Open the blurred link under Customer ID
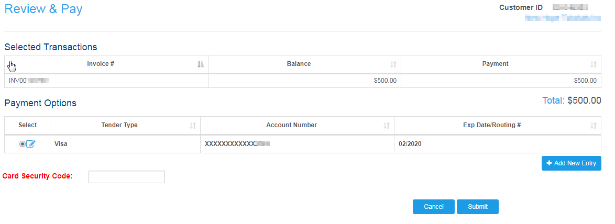The height and width of the screenshot is (224, 615). click(x=563, y=18)
